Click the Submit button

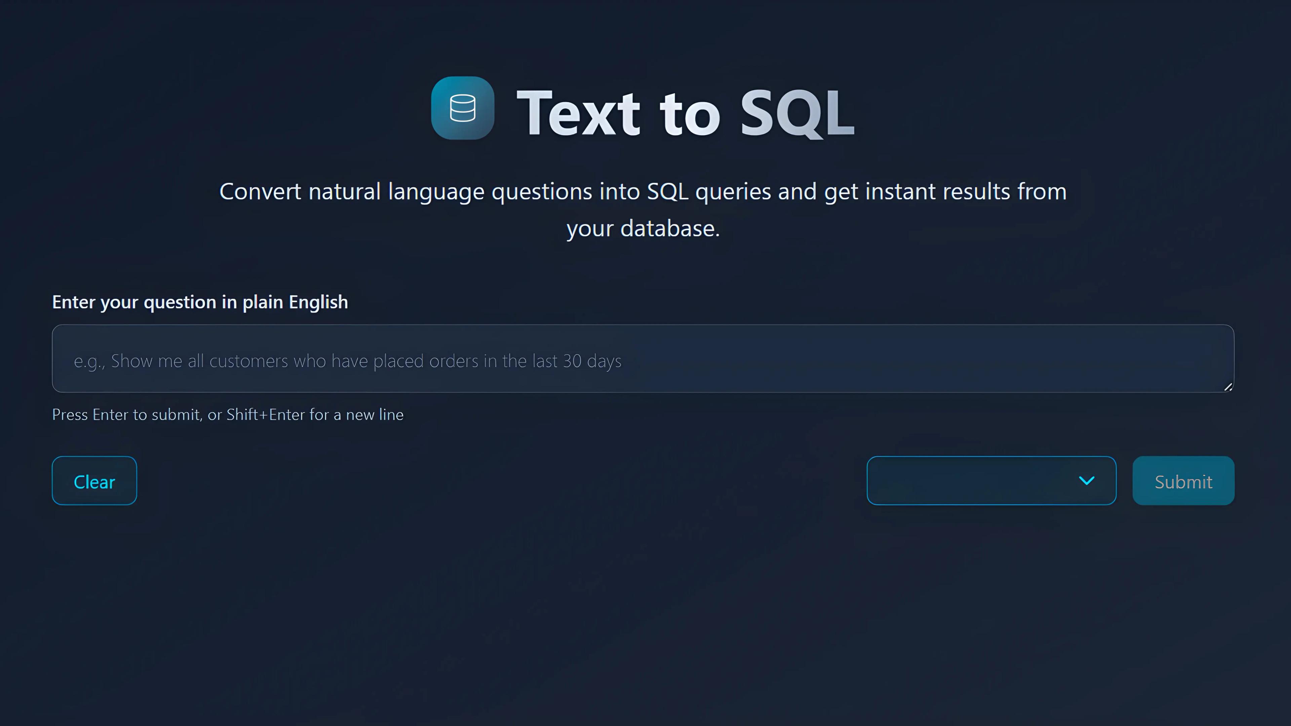click(1183, 481)
